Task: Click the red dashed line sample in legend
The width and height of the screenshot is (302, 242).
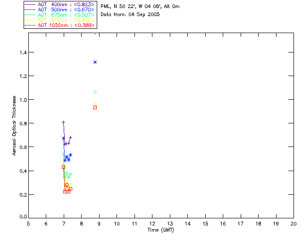Action: [x=30, y=25]
